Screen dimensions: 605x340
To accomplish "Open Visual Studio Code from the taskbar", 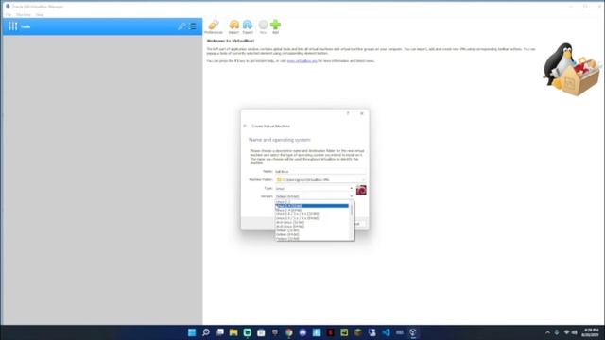I will click(x=386, y=332).
